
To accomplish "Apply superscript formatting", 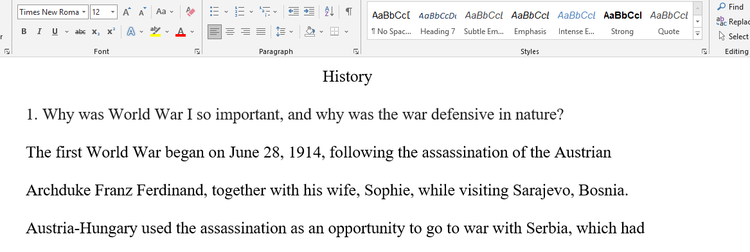I will (111, 32).
